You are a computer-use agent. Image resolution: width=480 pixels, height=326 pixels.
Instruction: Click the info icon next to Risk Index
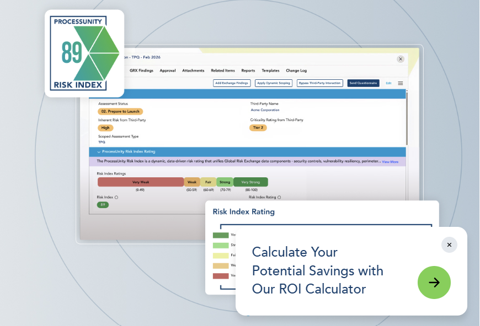[x=116, y=197]
